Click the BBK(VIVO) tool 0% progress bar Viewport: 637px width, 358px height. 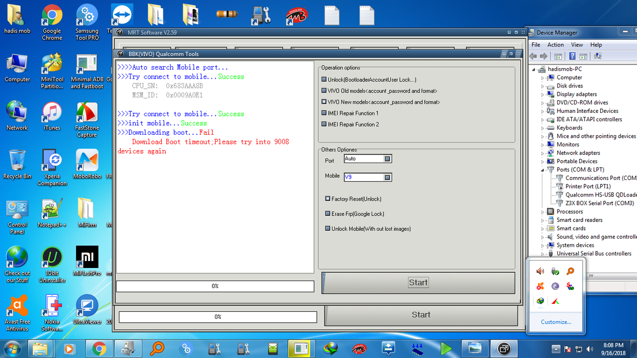pos(215,286)
